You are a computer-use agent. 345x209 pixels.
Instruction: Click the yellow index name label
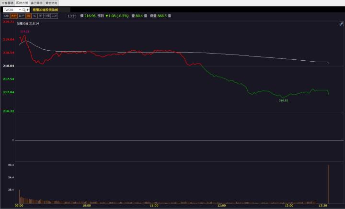point(46,10)
